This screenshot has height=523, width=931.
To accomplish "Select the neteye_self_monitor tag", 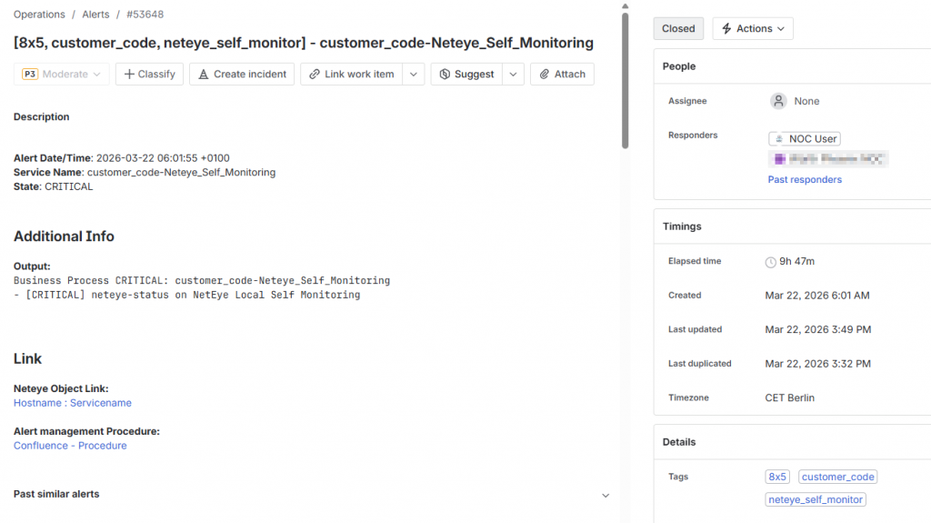I will click(x=816, y=499).
